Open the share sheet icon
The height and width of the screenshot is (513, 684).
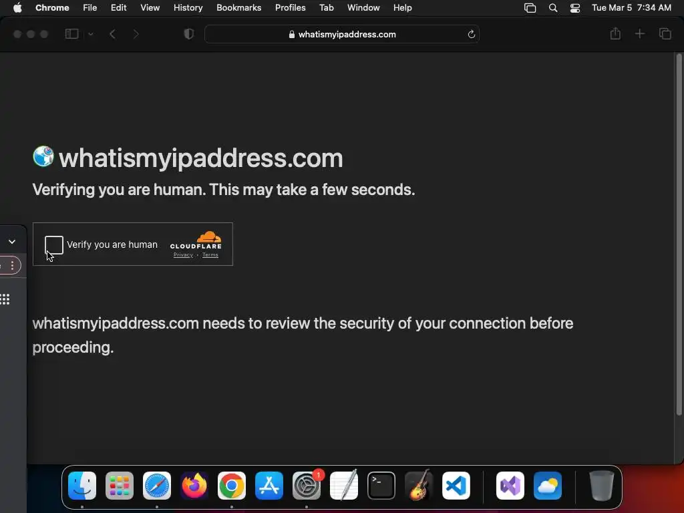tap(615, 33)
